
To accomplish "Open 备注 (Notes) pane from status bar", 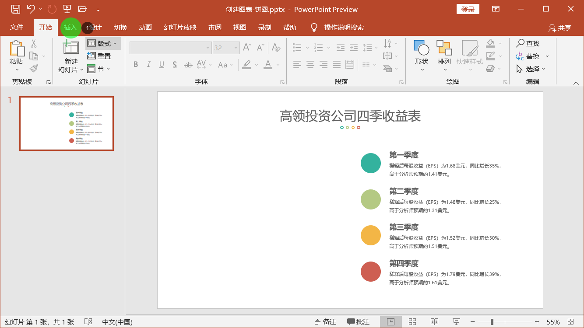I will coord(325,321).
